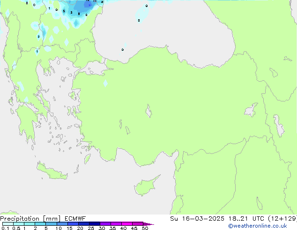Select the 35–40 mm legend swatch

click(x=116, y=224)
